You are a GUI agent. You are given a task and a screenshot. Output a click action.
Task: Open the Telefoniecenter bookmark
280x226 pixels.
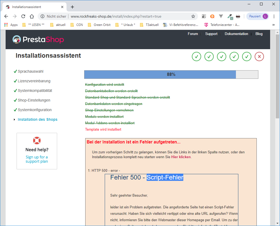[222, 25]
